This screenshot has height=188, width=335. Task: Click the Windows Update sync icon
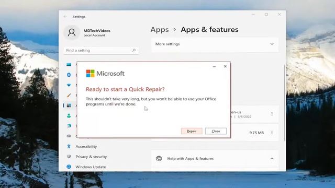click(69, 167)
